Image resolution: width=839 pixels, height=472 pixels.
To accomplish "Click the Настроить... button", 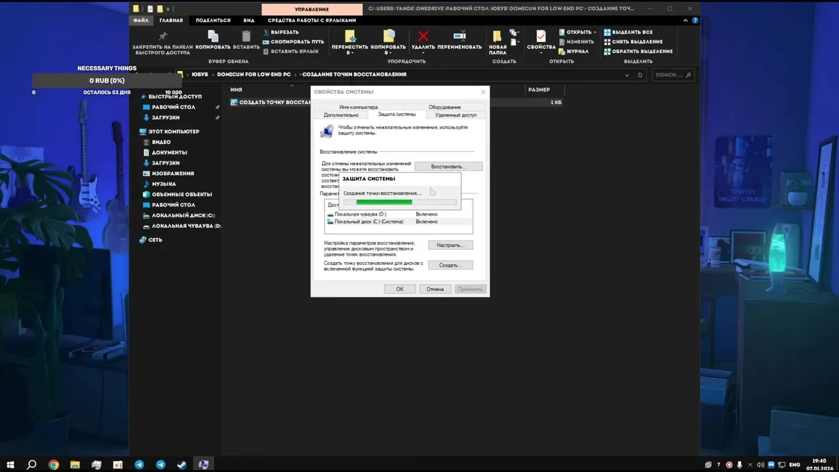I will pyautogui.click(x=450, y=245).
